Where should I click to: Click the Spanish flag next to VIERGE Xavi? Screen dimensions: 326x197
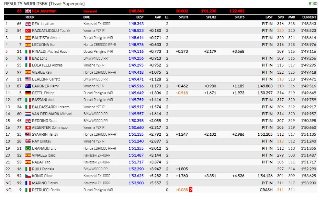28,72
